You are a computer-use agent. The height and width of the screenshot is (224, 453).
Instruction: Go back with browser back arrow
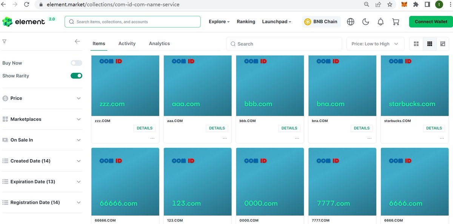(3, 5)
